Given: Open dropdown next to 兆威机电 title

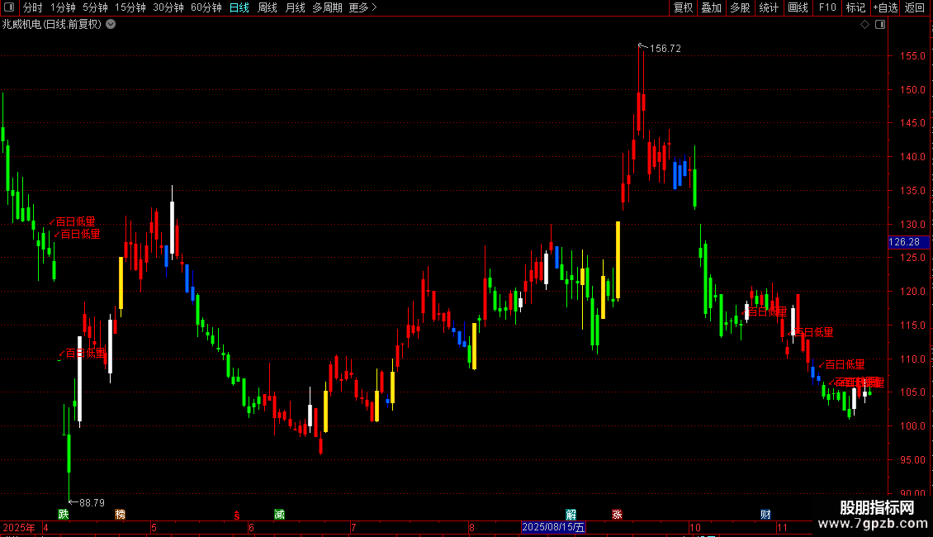Looking at the screenshot, I should pyautogui.click(x=111, y=25).
